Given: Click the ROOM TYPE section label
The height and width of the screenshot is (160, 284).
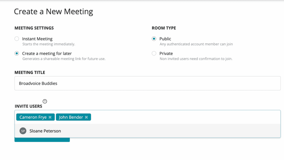Looking at the screenshot, I should point(164,28).
